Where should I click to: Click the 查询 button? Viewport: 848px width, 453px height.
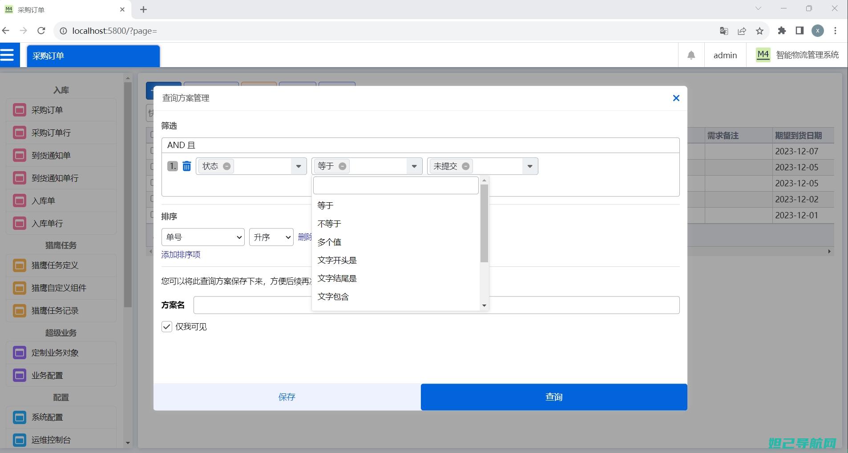click(554, 397)
